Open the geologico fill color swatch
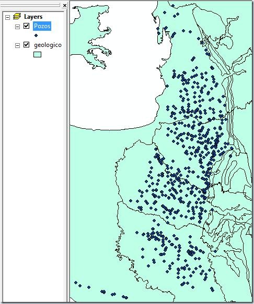The height and width of the screenshot is (304, 254). point(37,54)
